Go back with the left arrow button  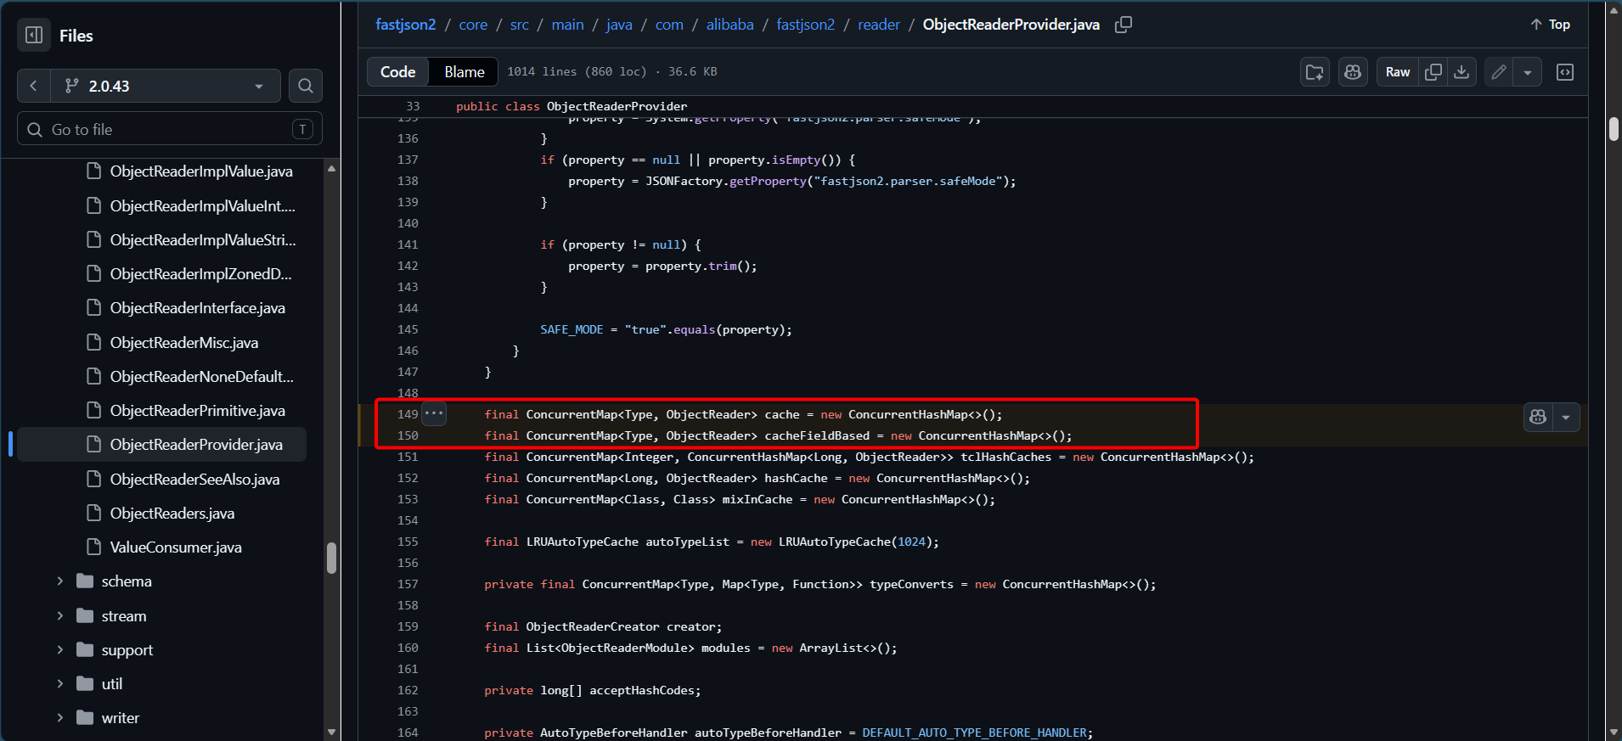click(34, 86)
